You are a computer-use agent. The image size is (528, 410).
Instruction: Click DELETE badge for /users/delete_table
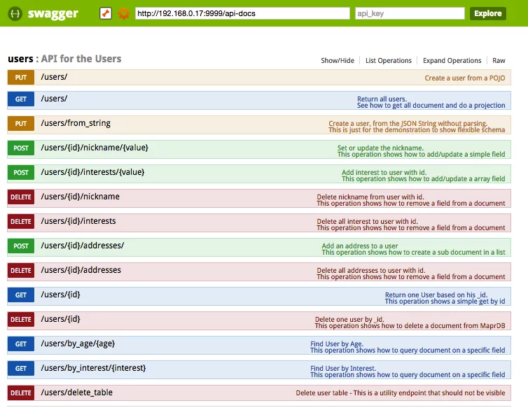coord(21,393)
